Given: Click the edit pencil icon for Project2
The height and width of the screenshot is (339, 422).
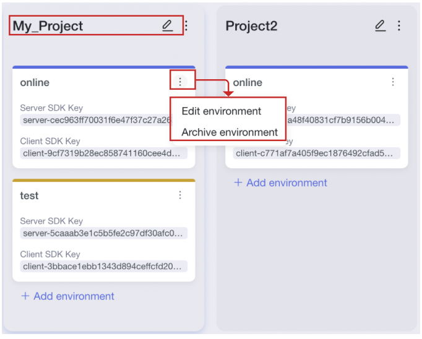Looking at the screenshot, I should point(381,26).
